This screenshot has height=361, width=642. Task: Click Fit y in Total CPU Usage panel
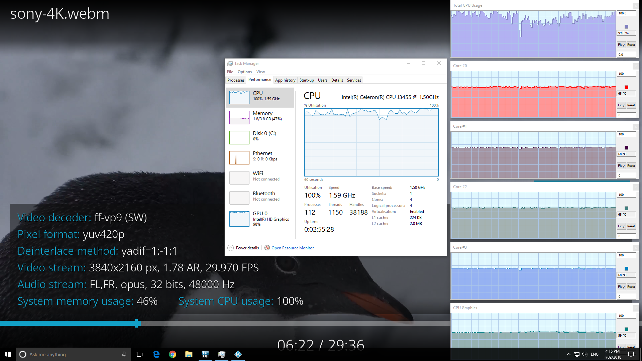coord(621,45)
